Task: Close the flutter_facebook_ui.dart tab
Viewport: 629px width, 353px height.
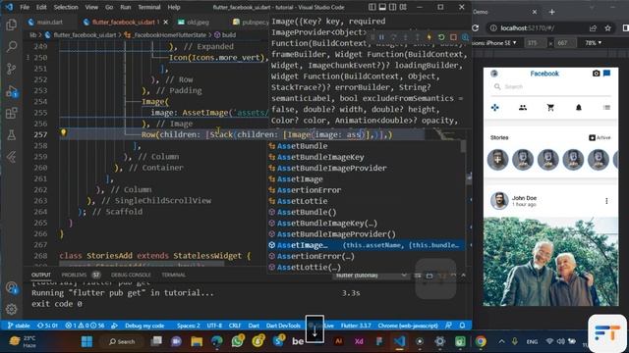Action: tap(166, 22)
